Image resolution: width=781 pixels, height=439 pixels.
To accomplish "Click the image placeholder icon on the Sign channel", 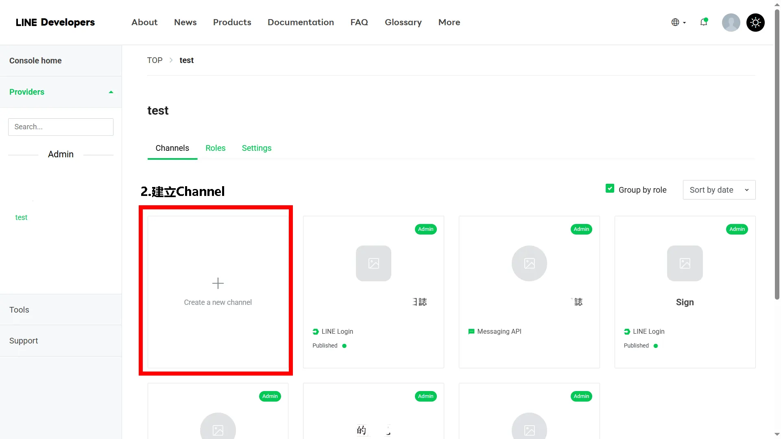I will pyautogui.click(x=685, y=263).
